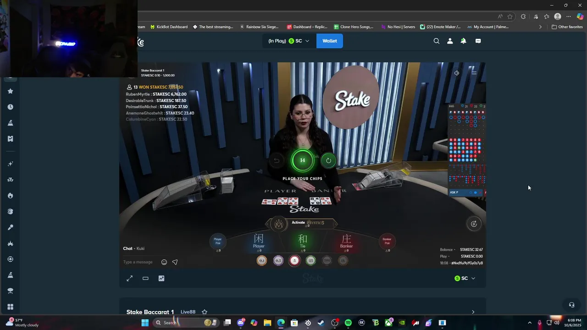This screenshot has height=330, width=587.
Task: Click the Windows taskbar search box
Action: coord(186,323)
